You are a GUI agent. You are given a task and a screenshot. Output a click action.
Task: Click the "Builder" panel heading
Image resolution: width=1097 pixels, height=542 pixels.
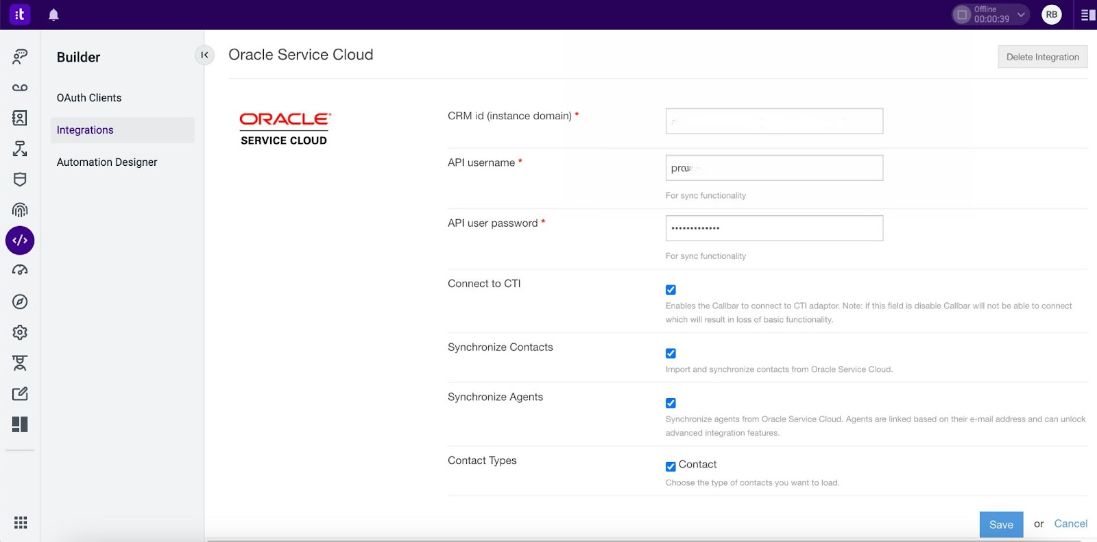79,58
